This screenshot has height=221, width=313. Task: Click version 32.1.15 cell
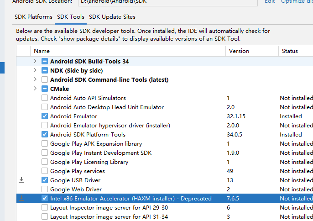(236, 116)
